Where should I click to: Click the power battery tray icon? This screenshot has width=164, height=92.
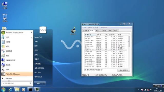(x=145, y=90)
